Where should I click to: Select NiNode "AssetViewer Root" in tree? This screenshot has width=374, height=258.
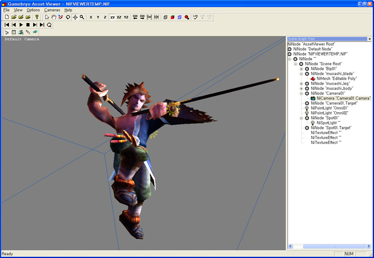[x=311, y=44]
